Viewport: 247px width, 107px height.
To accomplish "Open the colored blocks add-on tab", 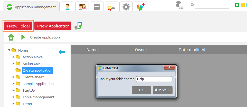I will pos(140,7).
